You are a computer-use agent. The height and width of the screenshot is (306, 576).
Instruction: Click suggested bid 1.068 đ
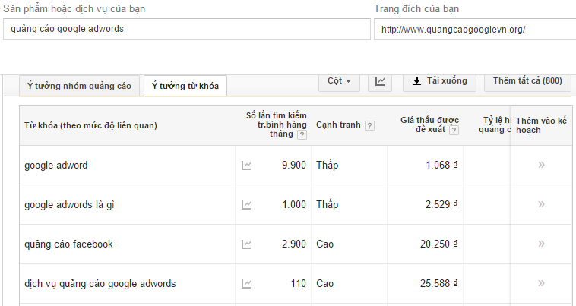[x=441, y=166]
